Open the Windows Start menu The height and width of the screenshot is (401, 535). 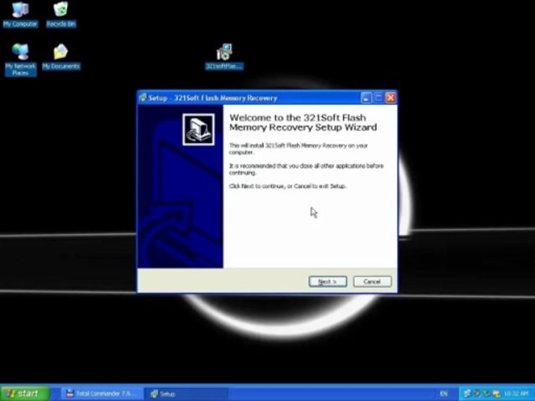25,394
